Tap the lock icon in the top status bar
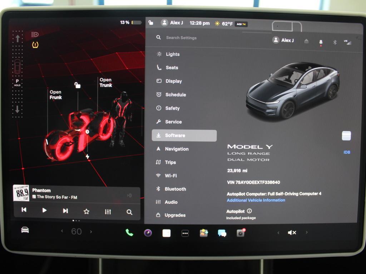The image size is (366, 274). [150, 22]
